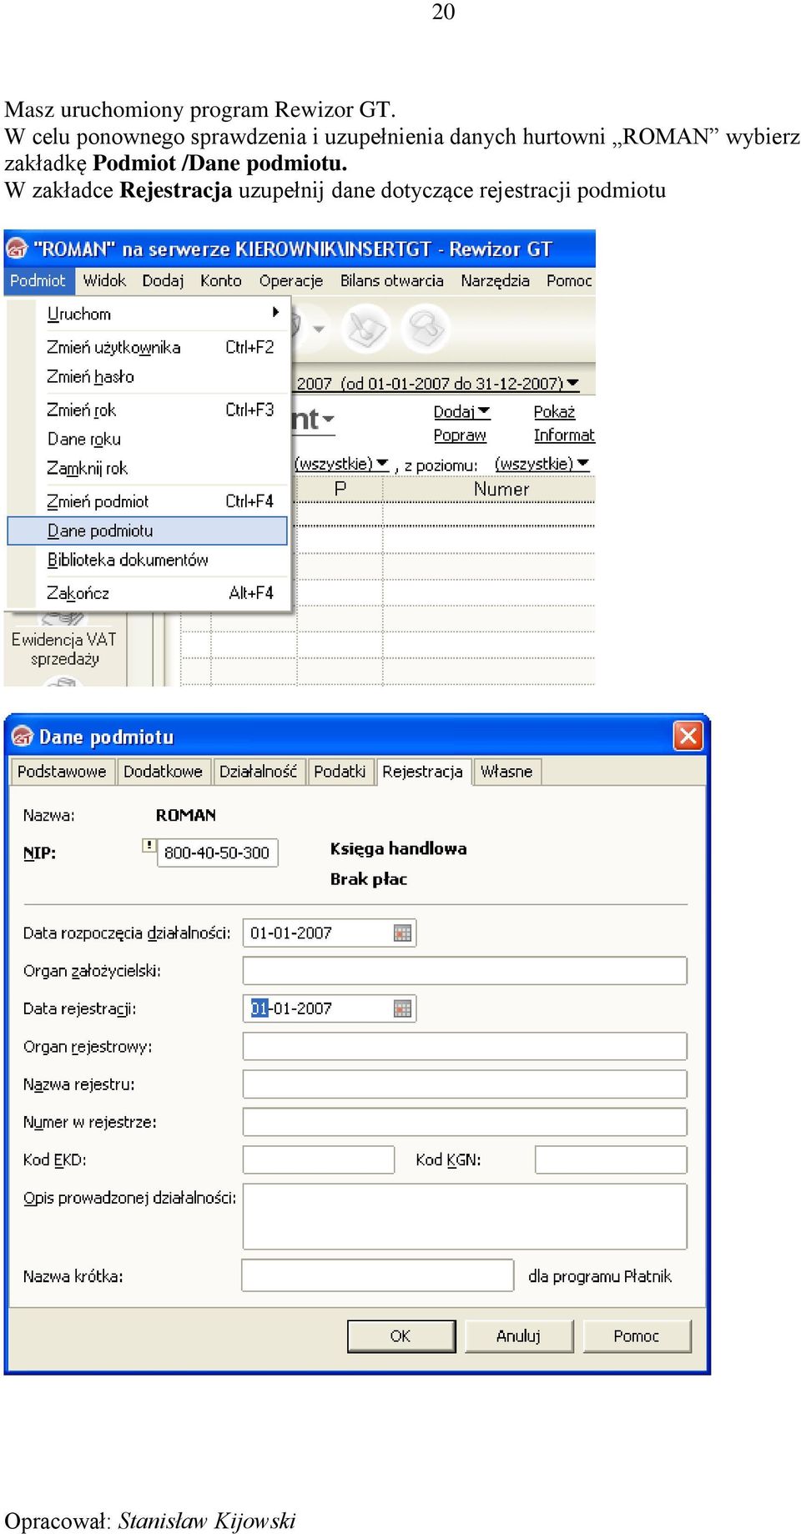This screenshot has width=801, height=1534.
Task: Open the first (wszystkie) filter dropdown
Action: [x=341, y=464]
